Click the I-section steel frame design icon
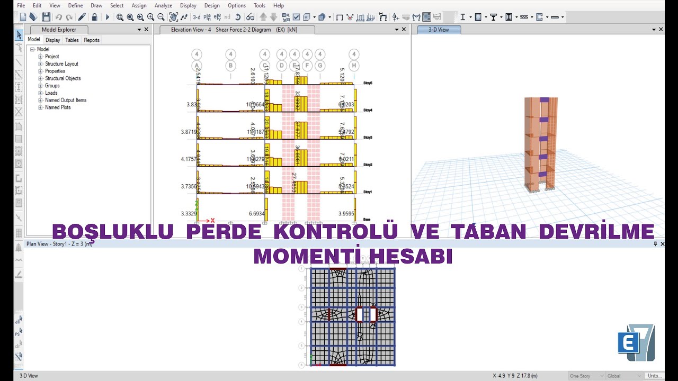678x381 pixels. click(x=462, y=17)
